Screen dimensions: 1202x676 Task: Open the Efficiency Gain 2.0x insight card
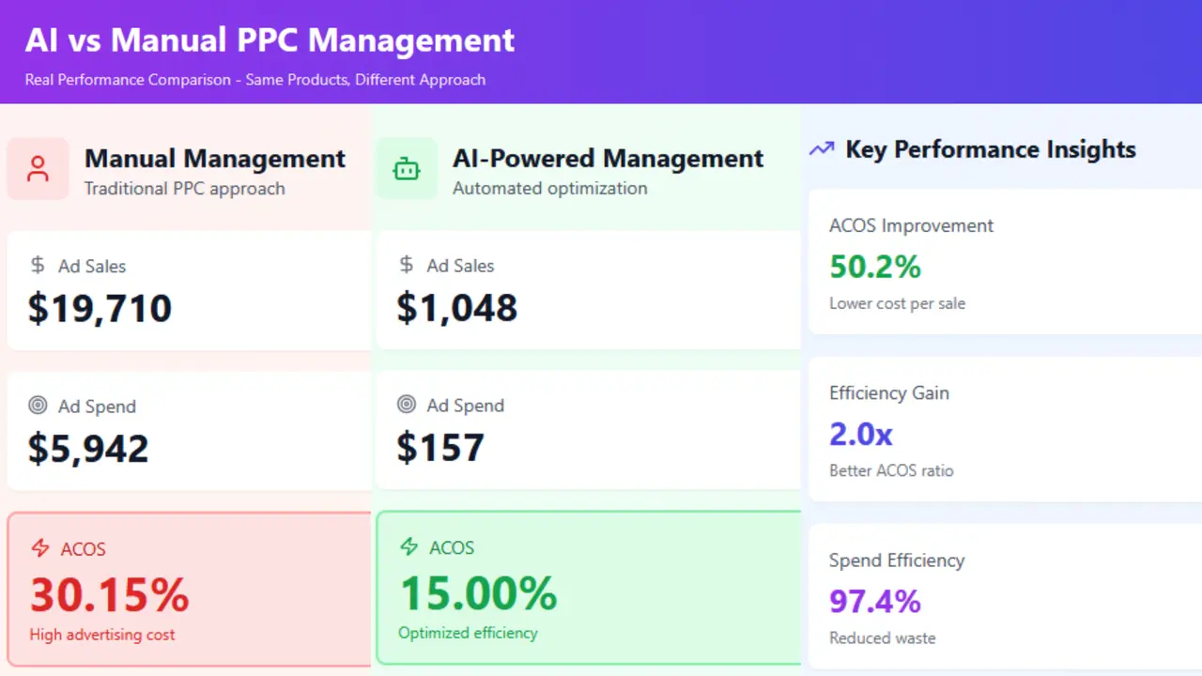[1005, 430]
